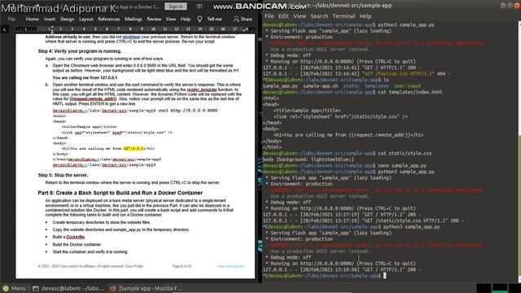
Task: Open the Help ribbon tab in Word
Action: click(186, 20)
